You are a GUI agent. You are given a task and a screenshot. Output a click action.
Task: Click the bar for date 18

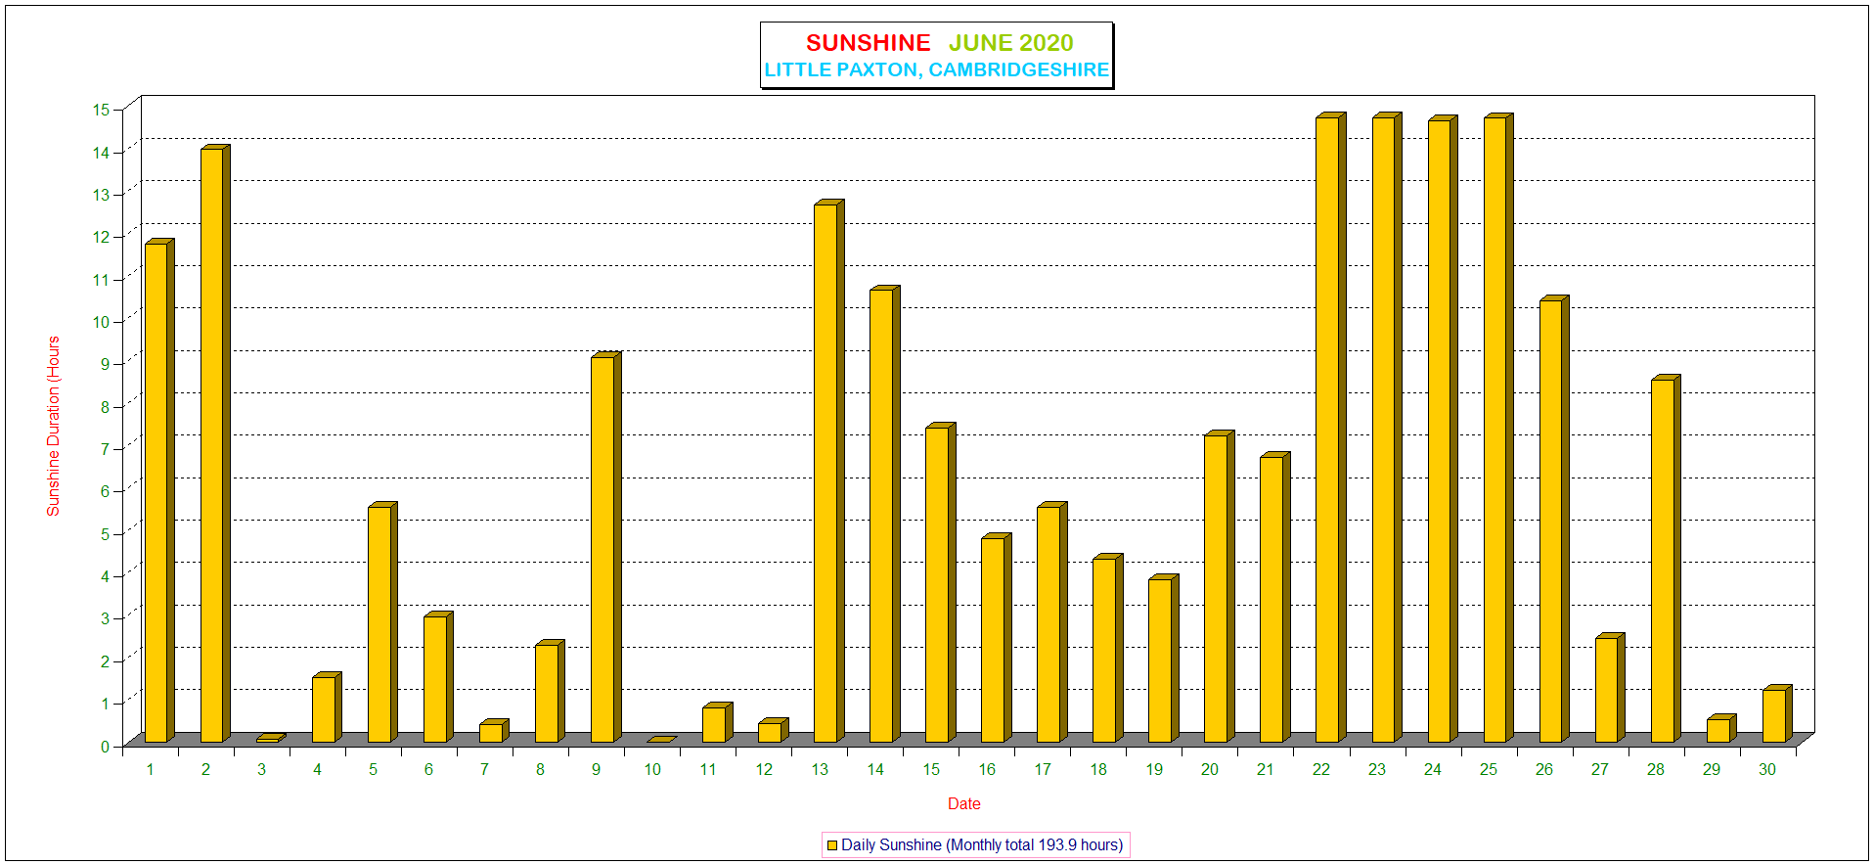point(1107,648)
